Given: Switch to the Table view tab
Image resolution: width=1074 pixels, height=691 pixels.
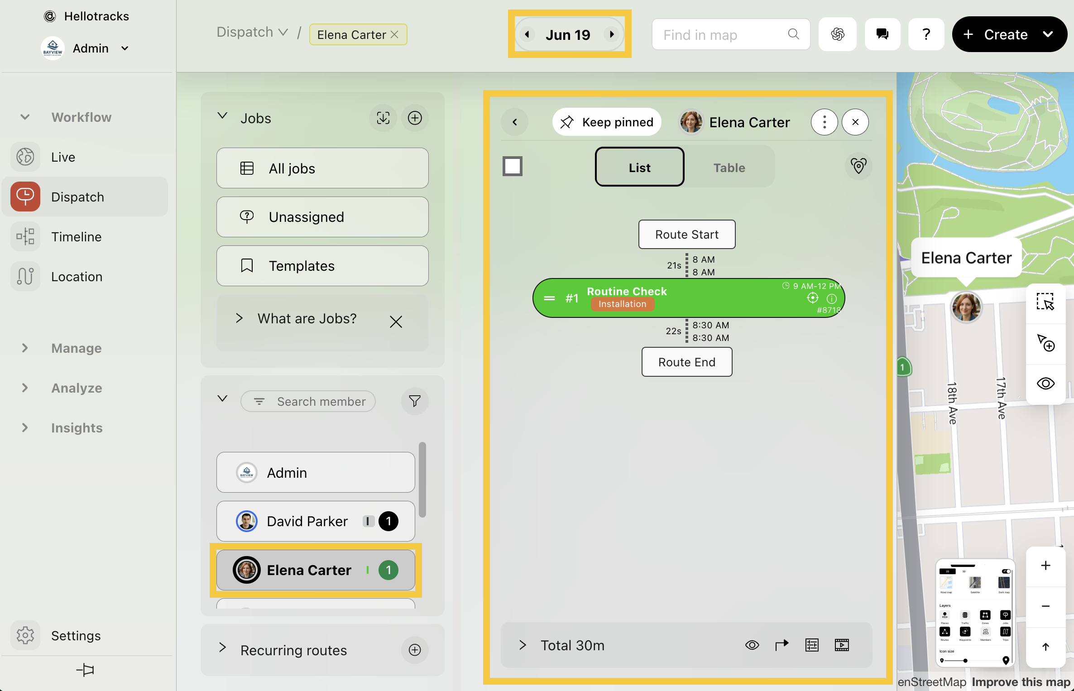Looking at the screenshot, I should click(729, 167).
